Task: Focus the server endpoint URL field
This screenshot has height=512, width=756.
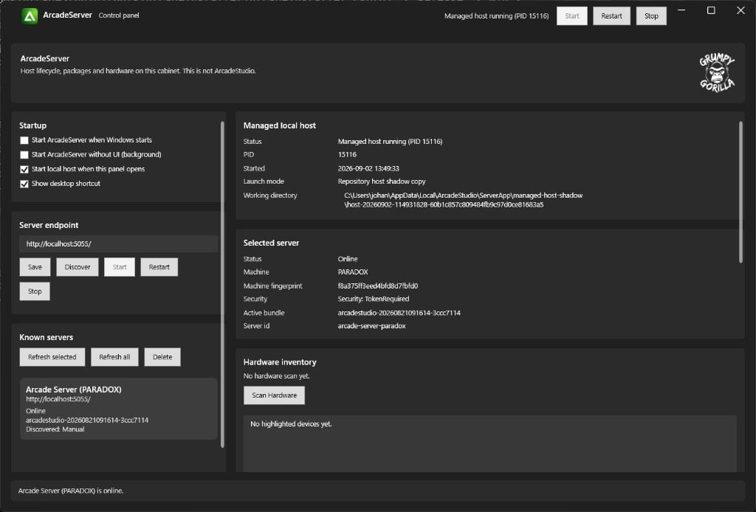Action: (x=119, y=243)
